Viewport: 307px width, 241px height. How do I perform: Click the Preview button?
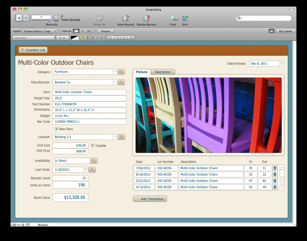(x=106, y=31)
